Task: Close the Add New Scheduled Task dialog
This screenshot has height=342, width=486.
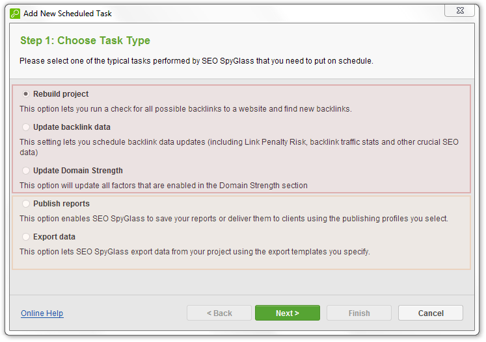Action: [464, 11]
